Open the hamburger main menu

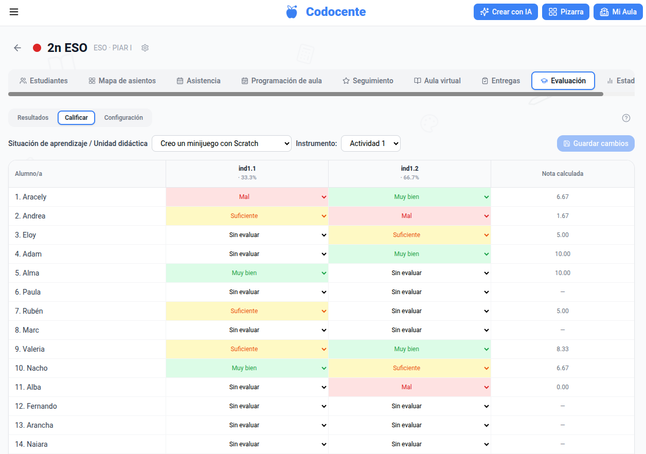[14, 12]
